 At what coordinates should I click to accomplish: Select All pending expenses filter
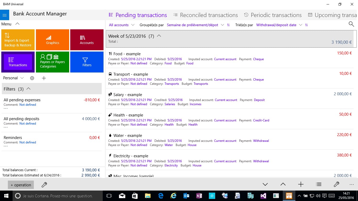(x=52, y=104)
